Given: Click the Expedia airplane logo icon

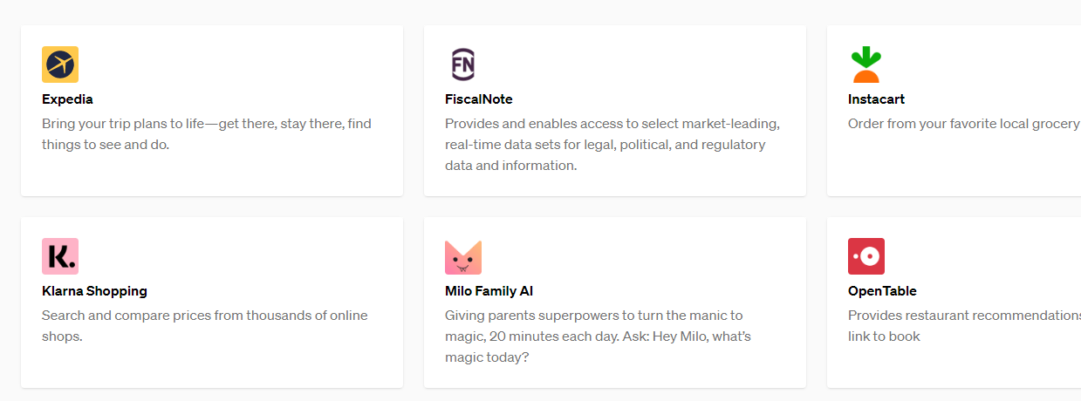Looking at the screenshot, I should pos(60,65).
